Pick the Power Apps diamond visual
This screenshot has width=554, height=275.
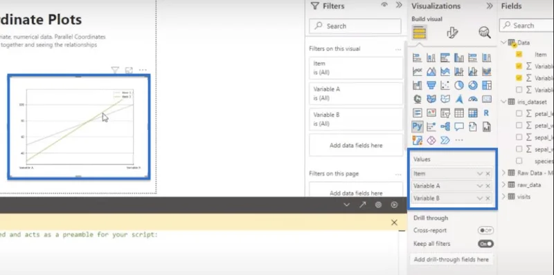pos(431,140)
